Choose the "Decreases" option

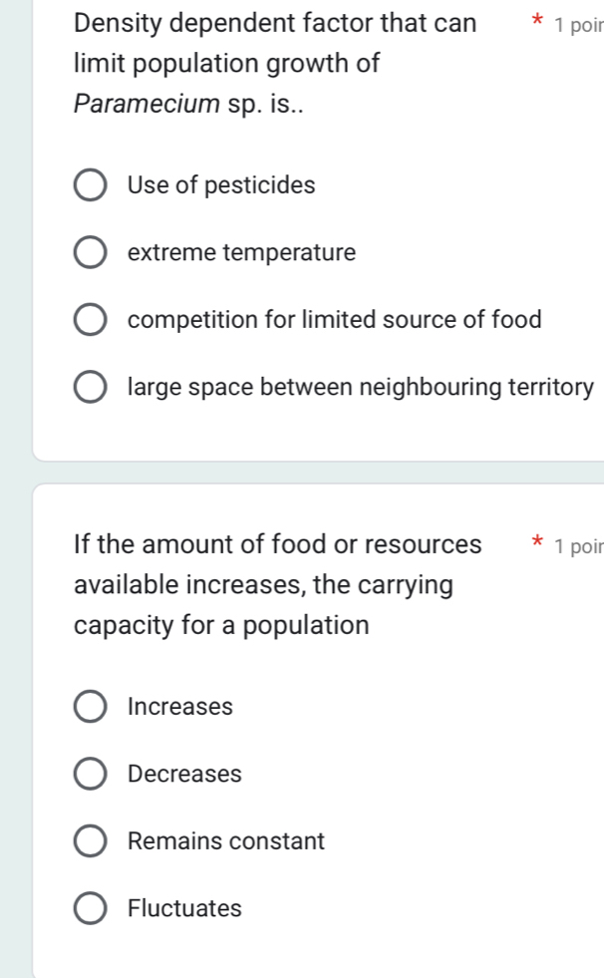coord(90,774)
